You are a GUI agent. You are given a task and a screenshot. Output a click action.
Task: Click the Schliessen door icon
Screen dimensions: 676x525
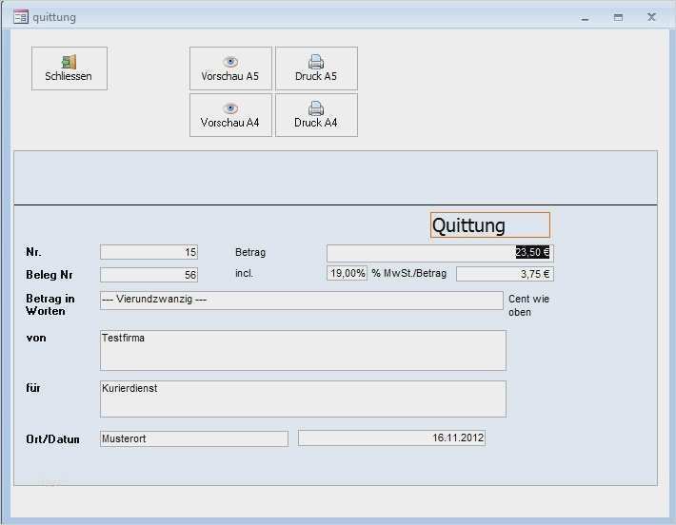pos(69,62)
